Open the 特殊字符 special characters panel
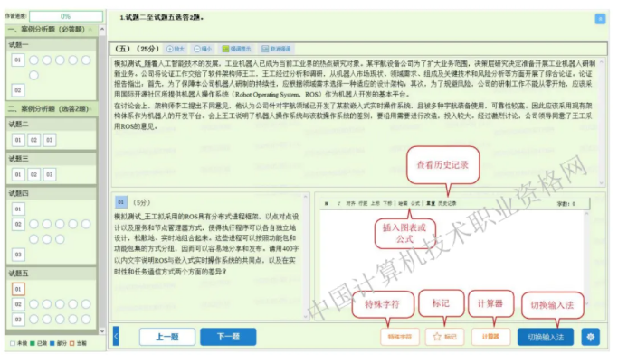The image size is (618, 362). (x=400, y=337)
